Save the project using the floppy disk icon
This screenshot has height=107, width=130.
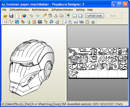11,16
